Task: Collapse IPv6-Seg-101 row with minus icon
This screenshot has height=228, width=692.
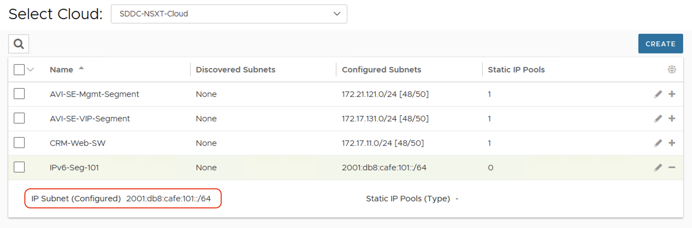Action: (x=672, y=167)
